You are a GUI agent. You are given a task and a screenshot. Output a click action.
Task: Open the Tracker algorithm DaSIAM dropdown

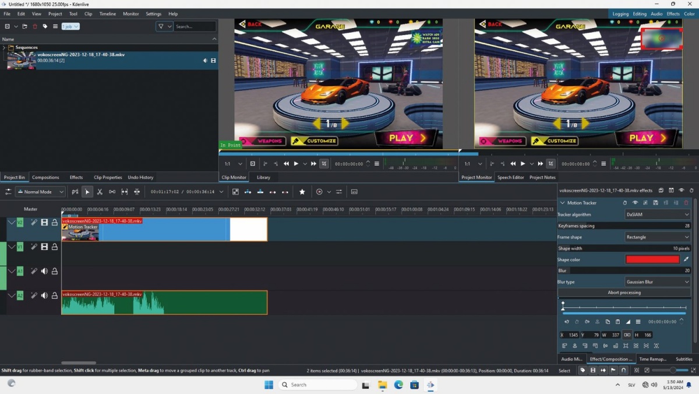point(657,214)
